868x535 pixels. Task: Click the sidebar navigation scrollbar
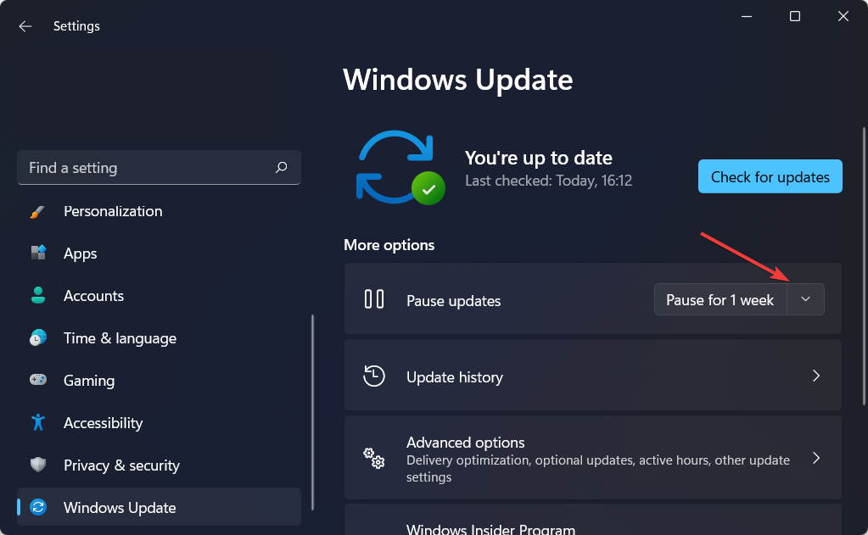pos(313,412)
